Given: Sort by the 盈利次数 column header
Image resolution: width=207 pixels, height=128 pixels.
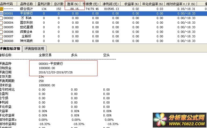Looking at the screenshot, I should [44, 4].
